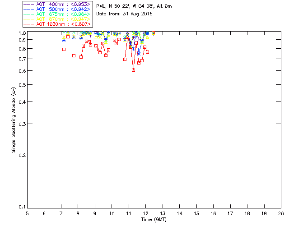Click the lowest red square marker near 0.6
The width and height of the screenshot is (289, 231).
134,70
